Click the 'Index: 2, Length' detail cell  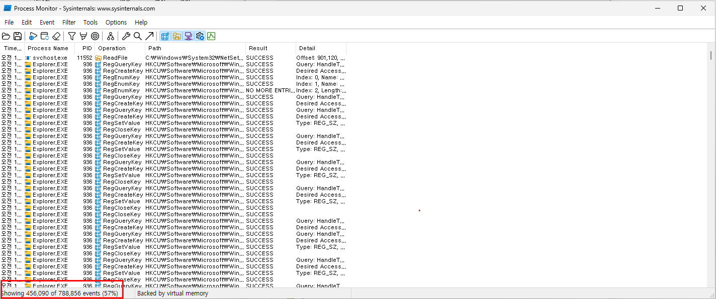click(321, 90)
